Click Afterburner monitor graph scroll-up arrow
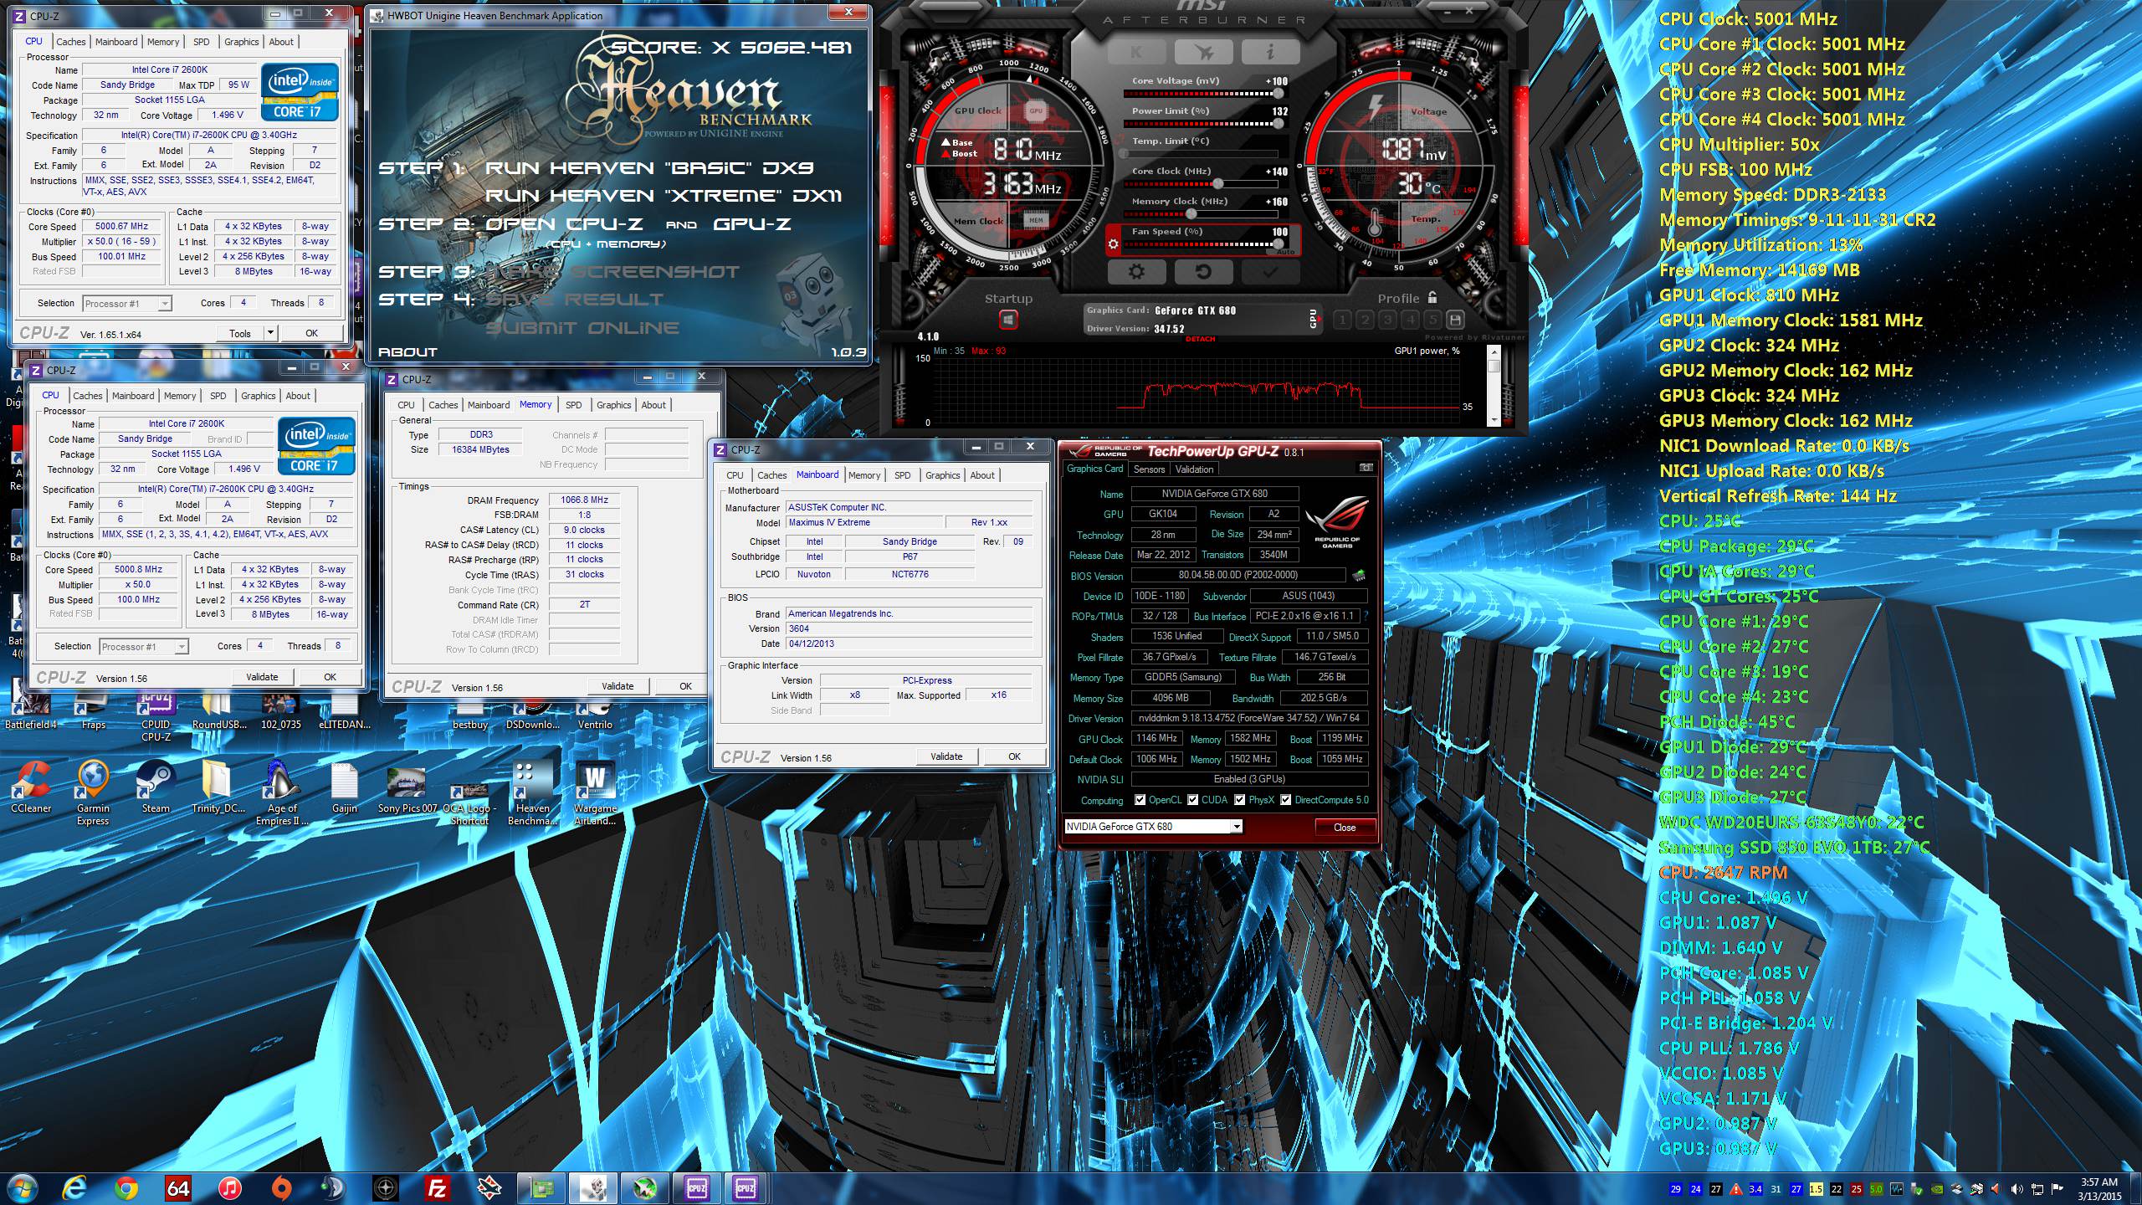Viewport: 2142px width, 1205px height. click(x=1494, y=352)
